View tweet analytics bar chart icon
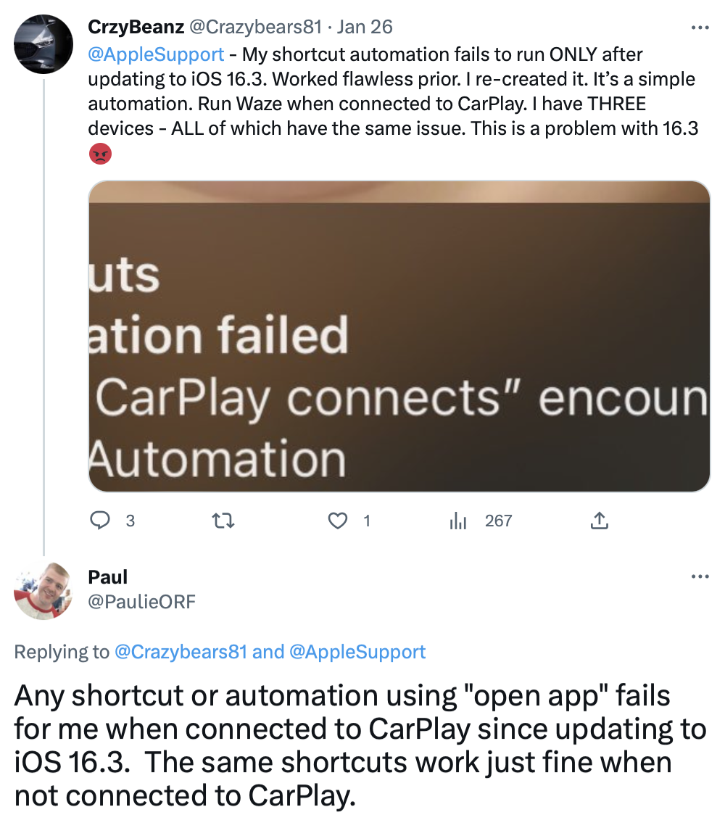Image resolution: width=725 pixels, height=828 pixels. tap(457, 521)
